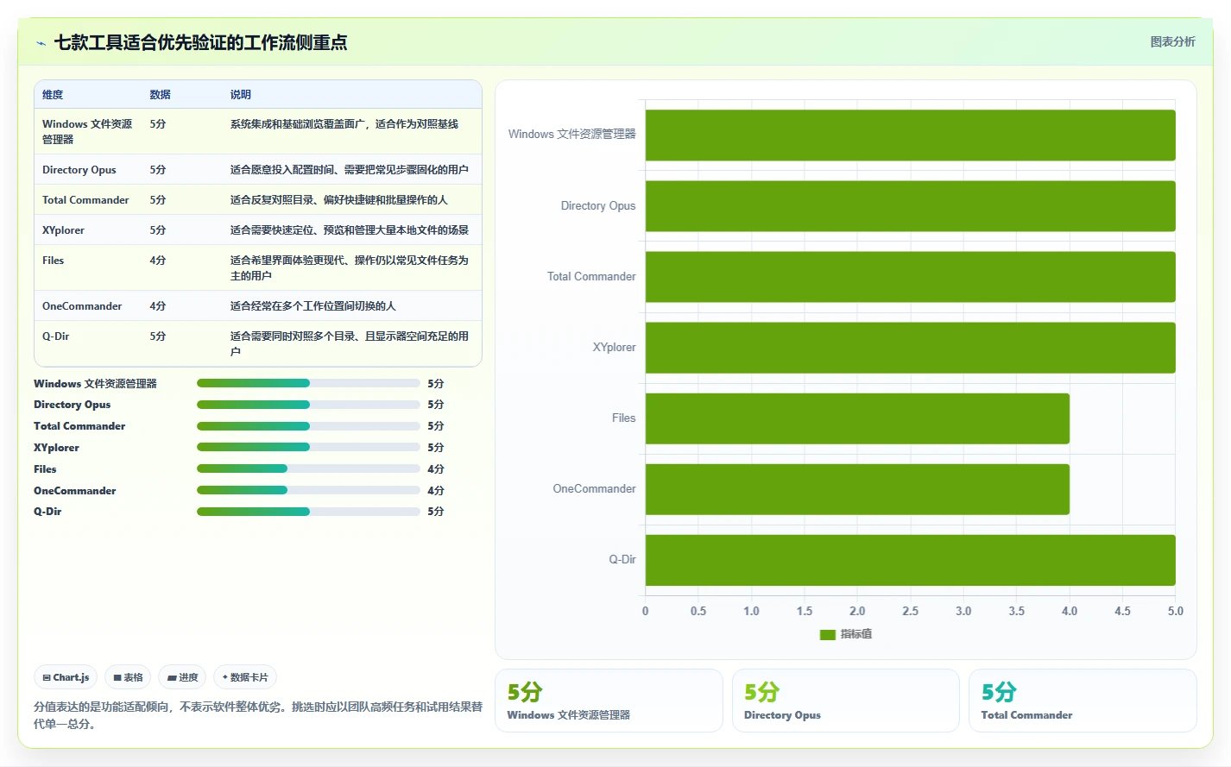Select the 进度 tag chip
Viewport: 1231px width, 767px height.
coord(182,677)
